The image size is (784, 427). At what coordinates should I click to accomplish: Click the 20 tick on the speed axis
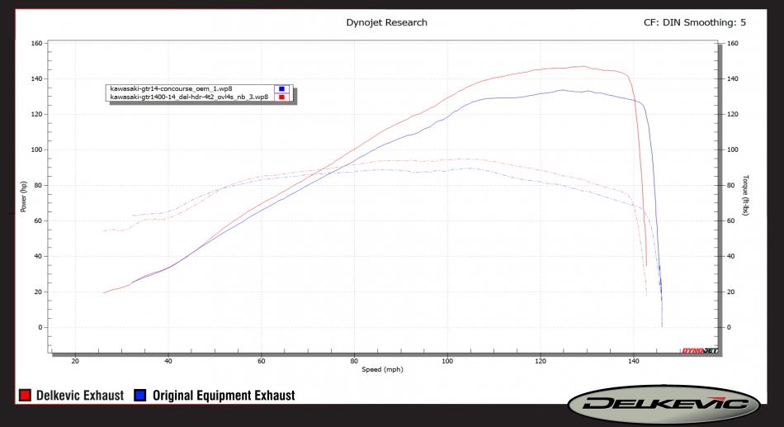coord(75,360)
